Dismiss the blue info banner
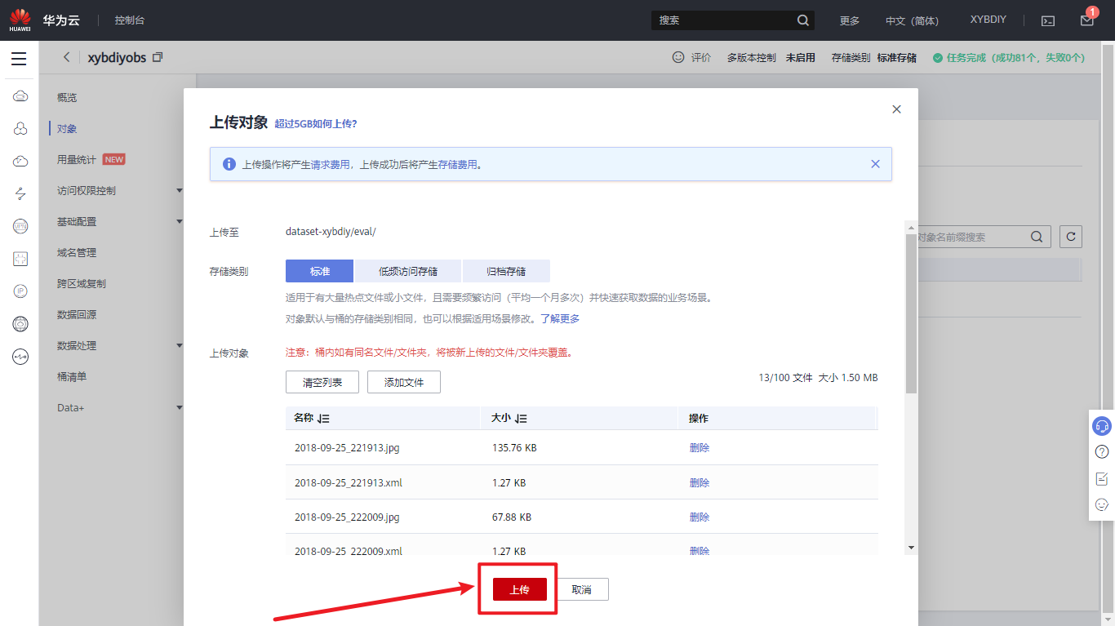The image size is (1115, 626). [x=875, y=164]
